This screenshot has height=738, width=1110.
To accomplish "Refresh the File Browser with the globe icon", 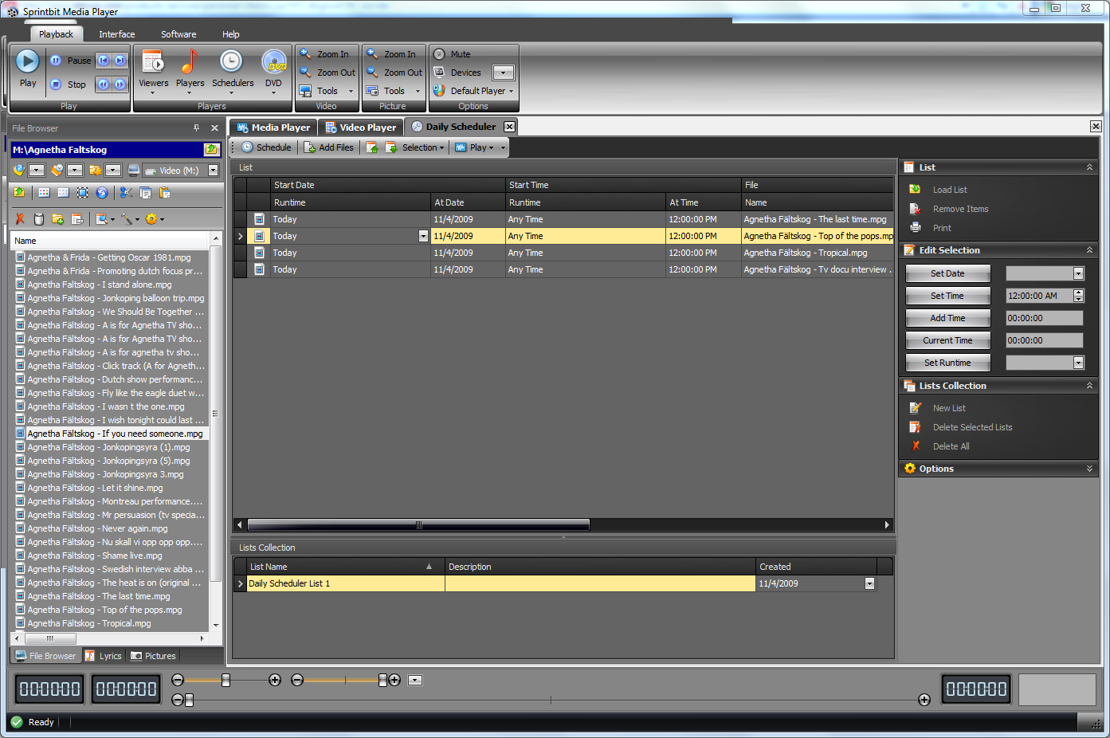I will [102, 193].
